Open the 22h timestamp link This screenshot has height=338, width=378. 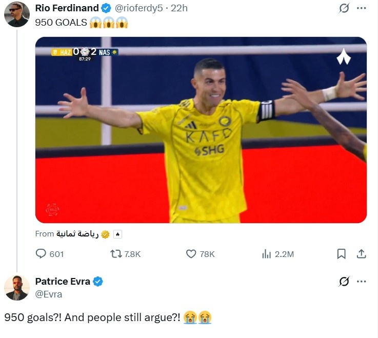pos(179,8)
